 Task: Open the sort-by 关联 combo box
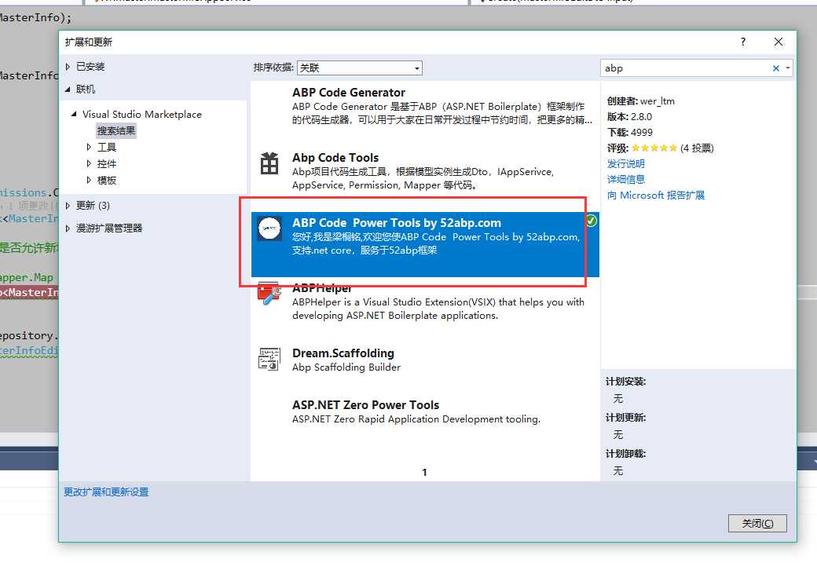pyautogui.click(x=360, y=68)
